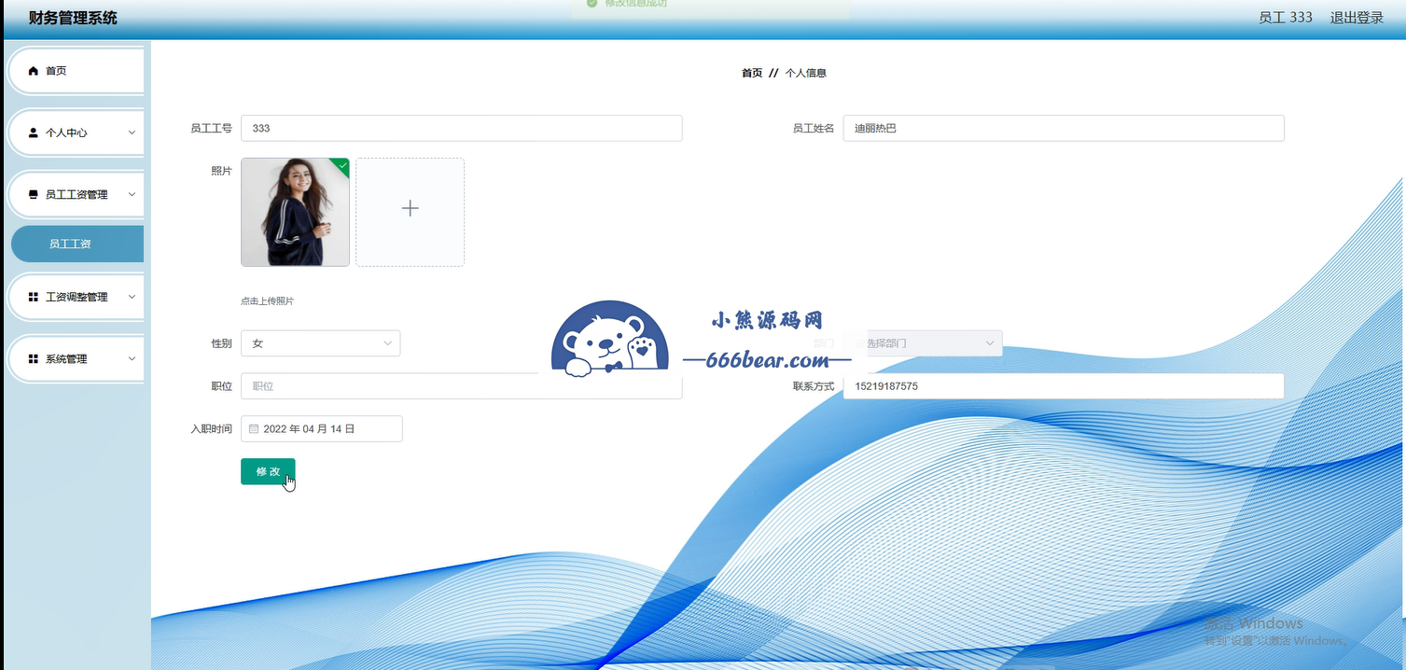This screenshot has width=1406, height=670.
Task: Click the 点击上传照片 hint text
Action: (x=267, y=301)
